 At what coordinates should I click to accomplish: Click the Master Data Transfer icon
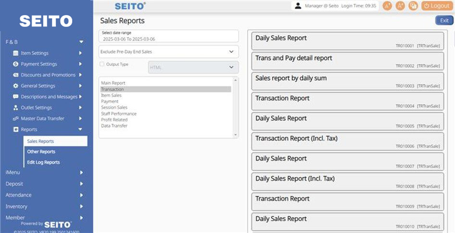click(x=16, y=118)
